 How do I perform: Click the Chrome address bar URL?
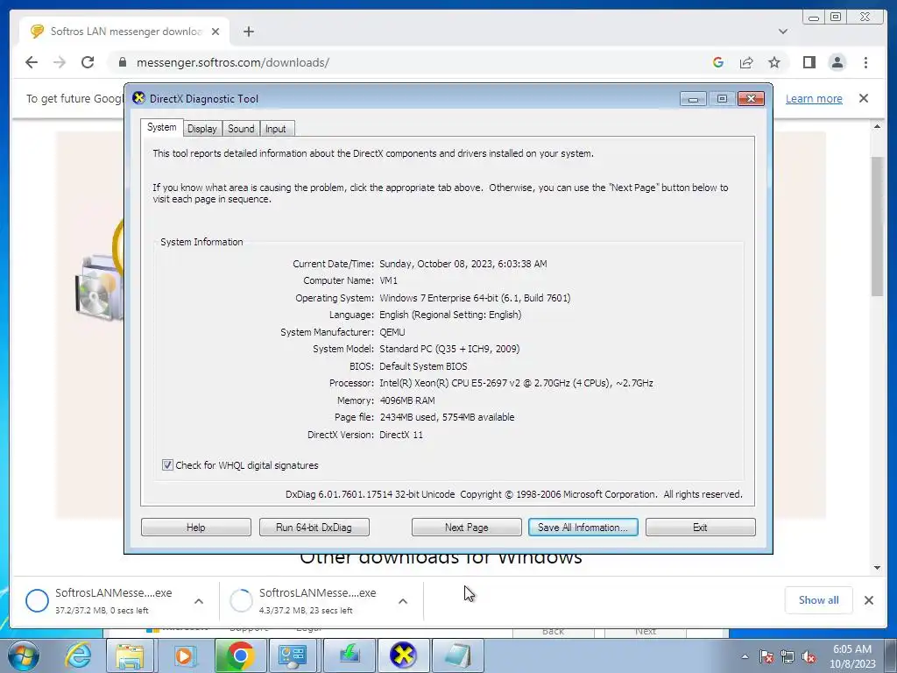coord(233,62)
